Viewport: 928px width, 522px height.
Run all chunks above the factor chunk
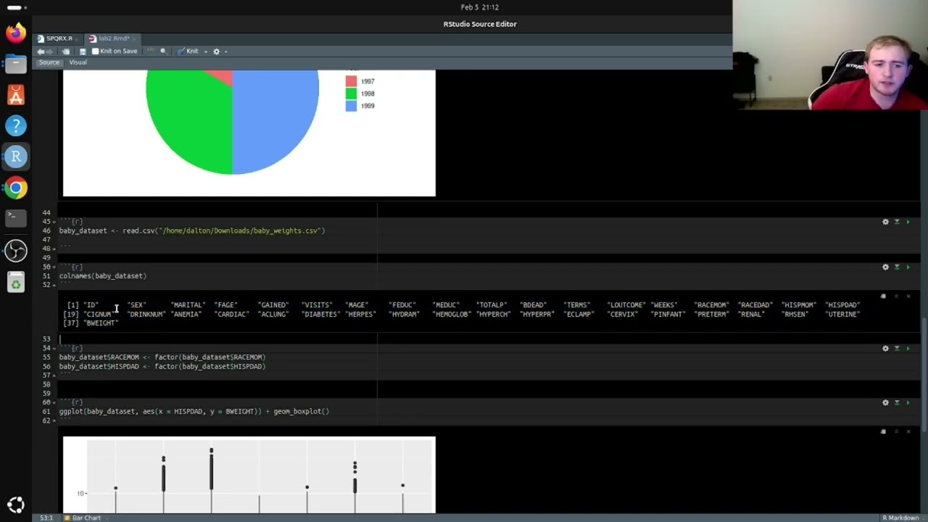897,348
